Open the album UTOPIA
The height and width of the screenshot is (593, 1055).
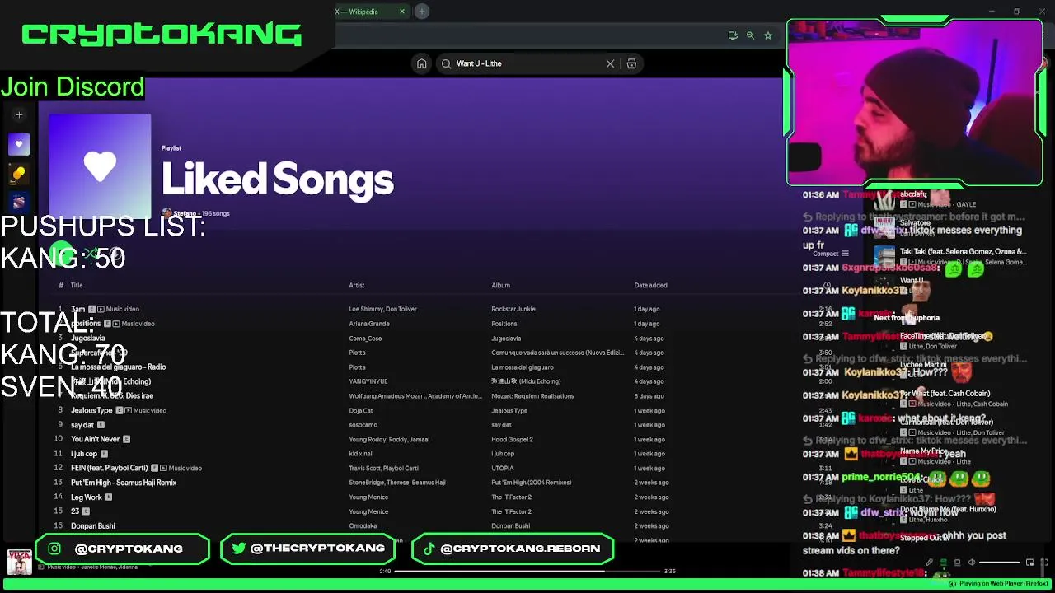click(x=502, y=468)
